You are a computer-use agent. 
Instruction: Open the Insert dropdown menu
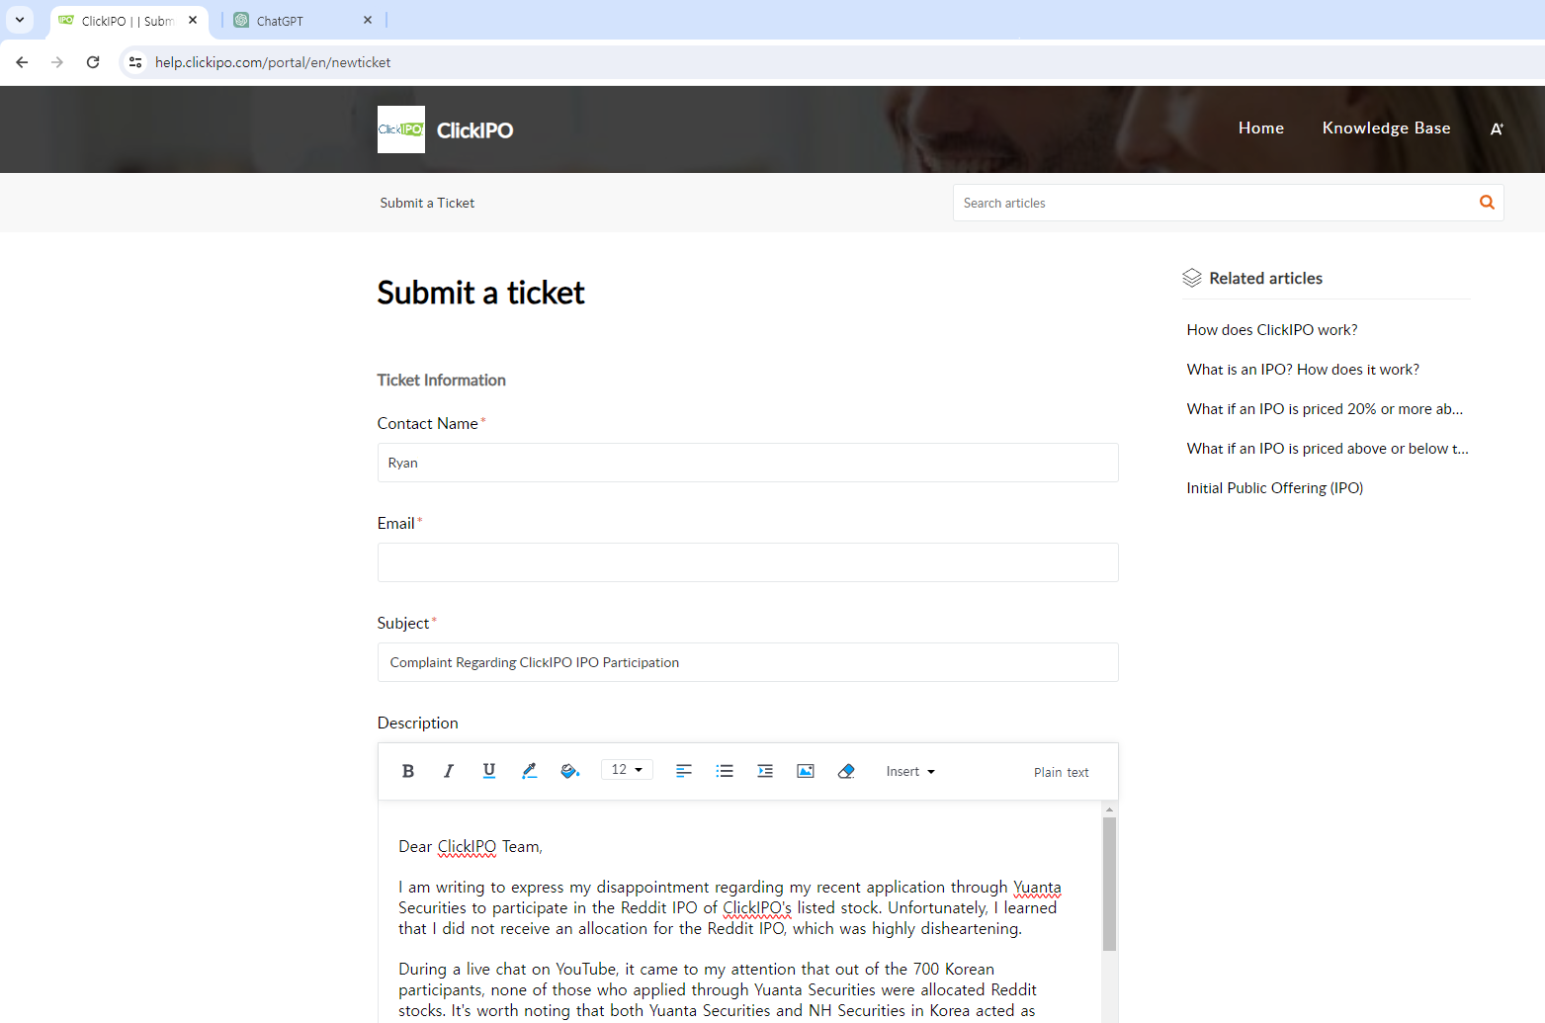(x=910, y=772)
